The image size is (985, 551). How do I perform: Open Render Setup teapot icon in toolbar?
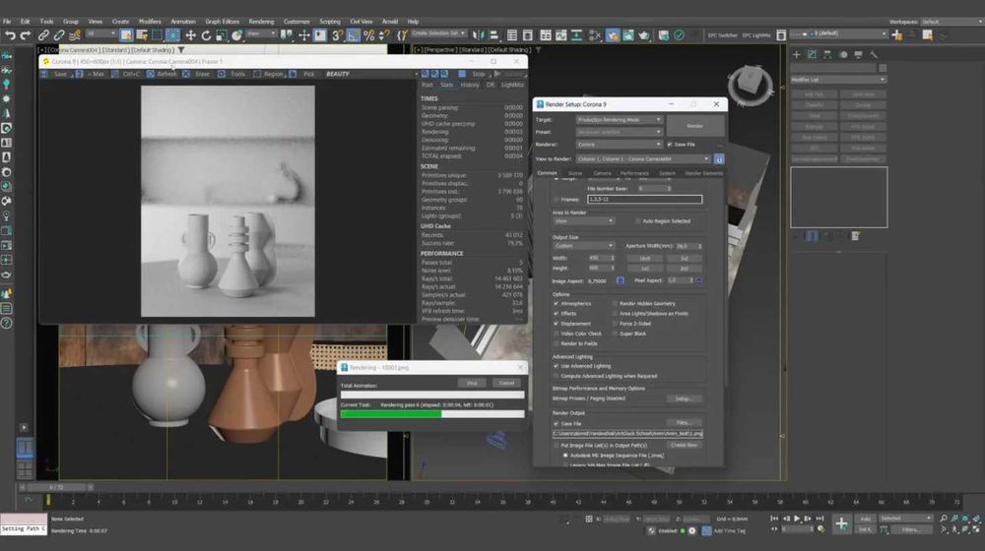pos(613,35)
